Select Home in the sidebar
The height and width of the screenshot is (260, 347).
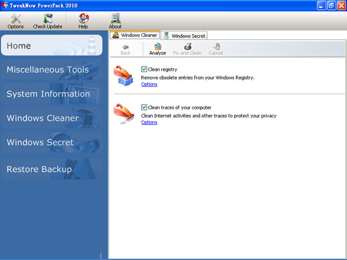click(x=51, y=45)
